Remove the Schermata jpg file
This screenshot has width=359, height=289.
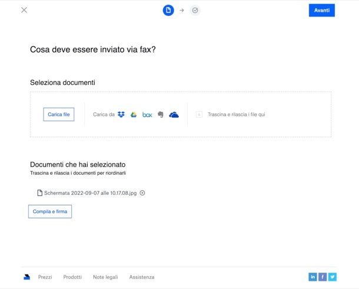coord(142,193)
